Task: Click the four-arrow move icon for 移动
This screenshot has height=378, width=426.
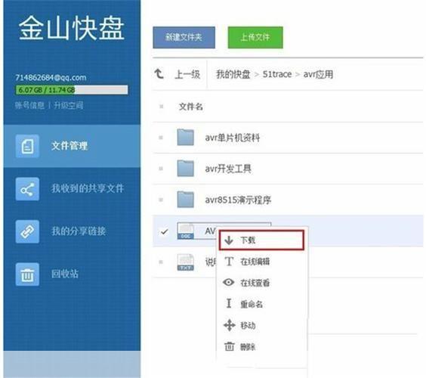Action: coord(230,325)
